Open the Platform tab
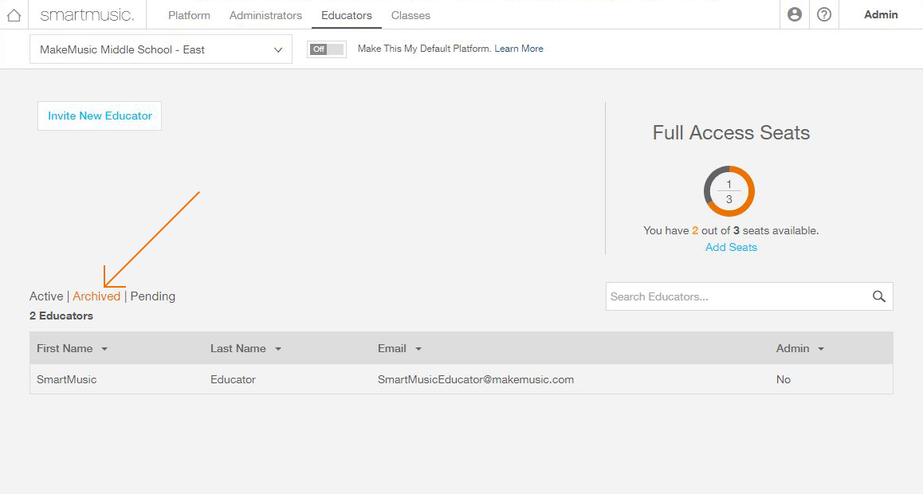This screenshot has width=923, height=494. [x=189, y=15]
